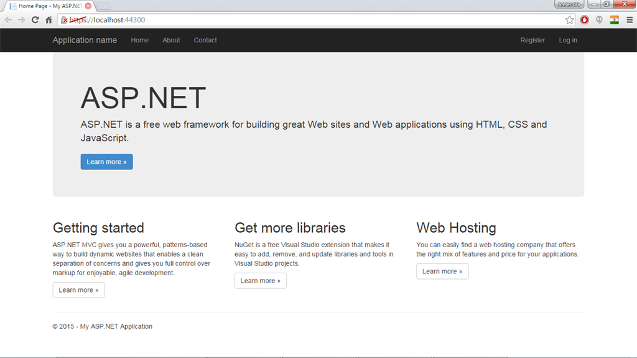
Task: Open the Chrome hamburger menu
Action: [x=630, y=20]
